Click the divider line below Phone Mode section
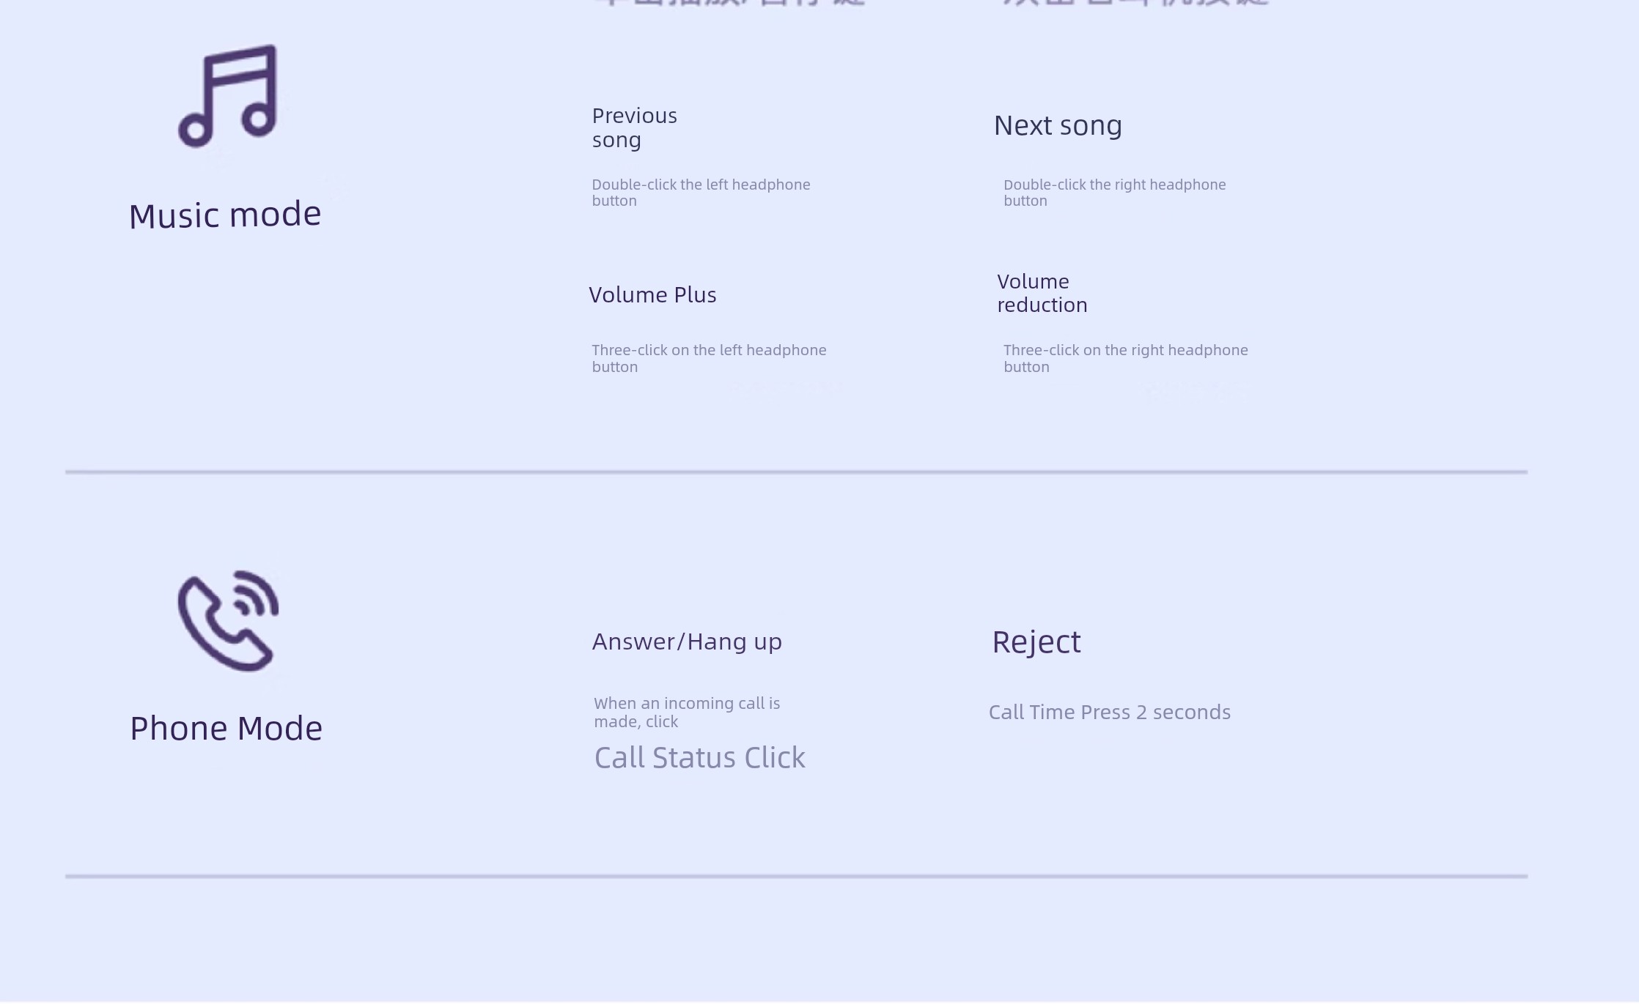The width and height of the screenshot is (1639, 1004). point(796,876)
